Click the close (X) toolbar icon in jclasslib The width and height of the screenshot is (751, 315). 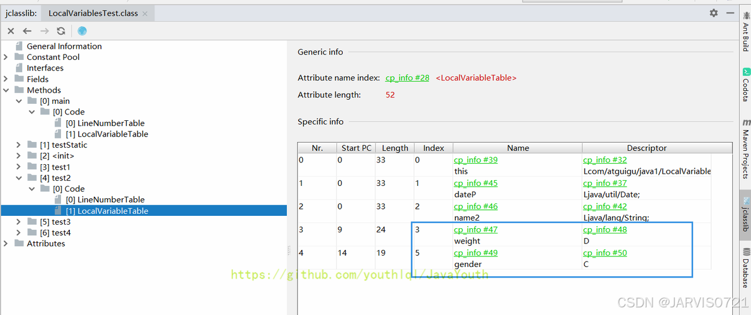[x=11, y=31]
